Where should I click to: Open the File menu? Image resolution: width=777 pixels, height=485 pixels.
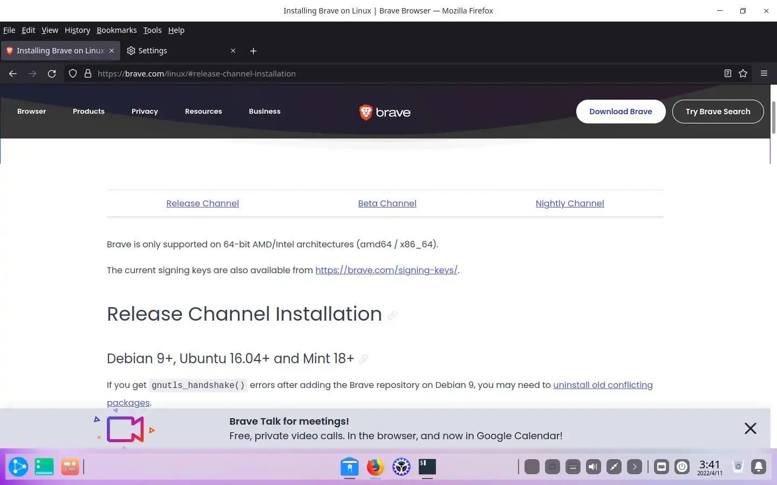tap(9, 30)
